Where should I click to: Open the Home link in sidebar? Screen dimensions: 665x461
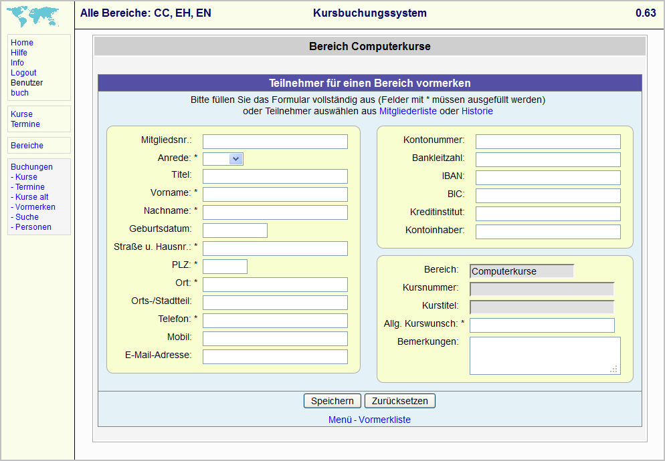point(22,42)
